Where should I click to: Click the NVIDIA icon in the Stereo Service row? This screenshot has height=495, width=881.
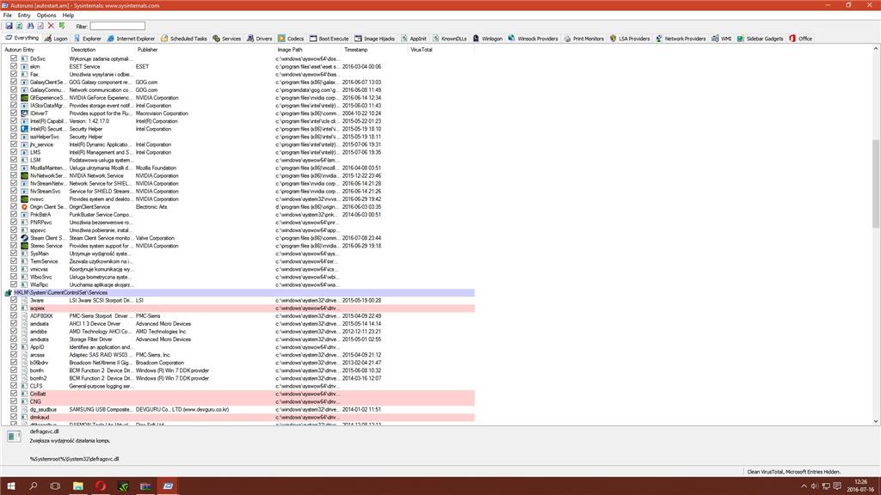click(24, 246)
